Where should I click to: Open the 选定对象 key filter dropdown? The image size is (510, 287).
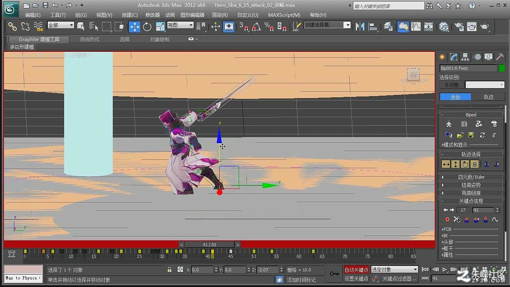pos(394,270)
